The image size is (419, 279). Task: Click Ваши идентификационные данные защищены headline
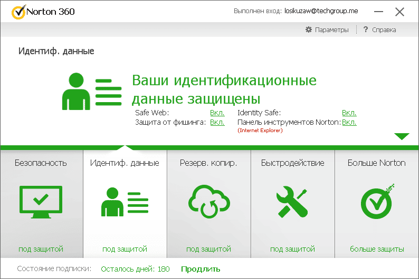224,89
